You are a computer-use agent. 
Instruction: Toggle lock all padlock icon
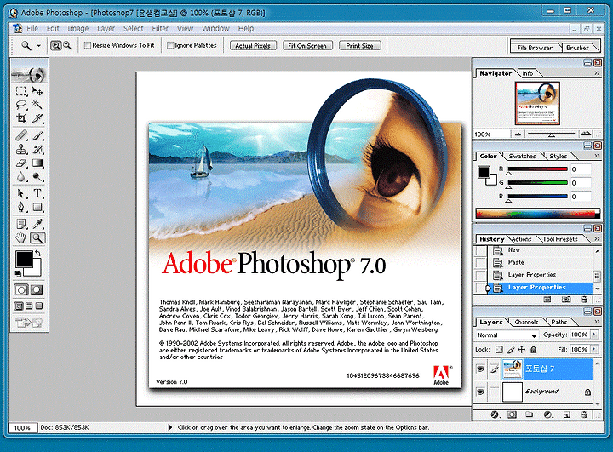[534, 350]
